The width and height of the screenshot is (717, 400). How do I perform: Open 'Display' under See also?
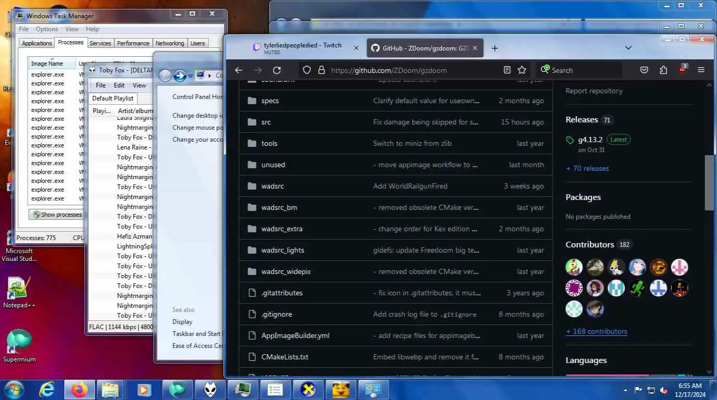(x=182, y=322)
